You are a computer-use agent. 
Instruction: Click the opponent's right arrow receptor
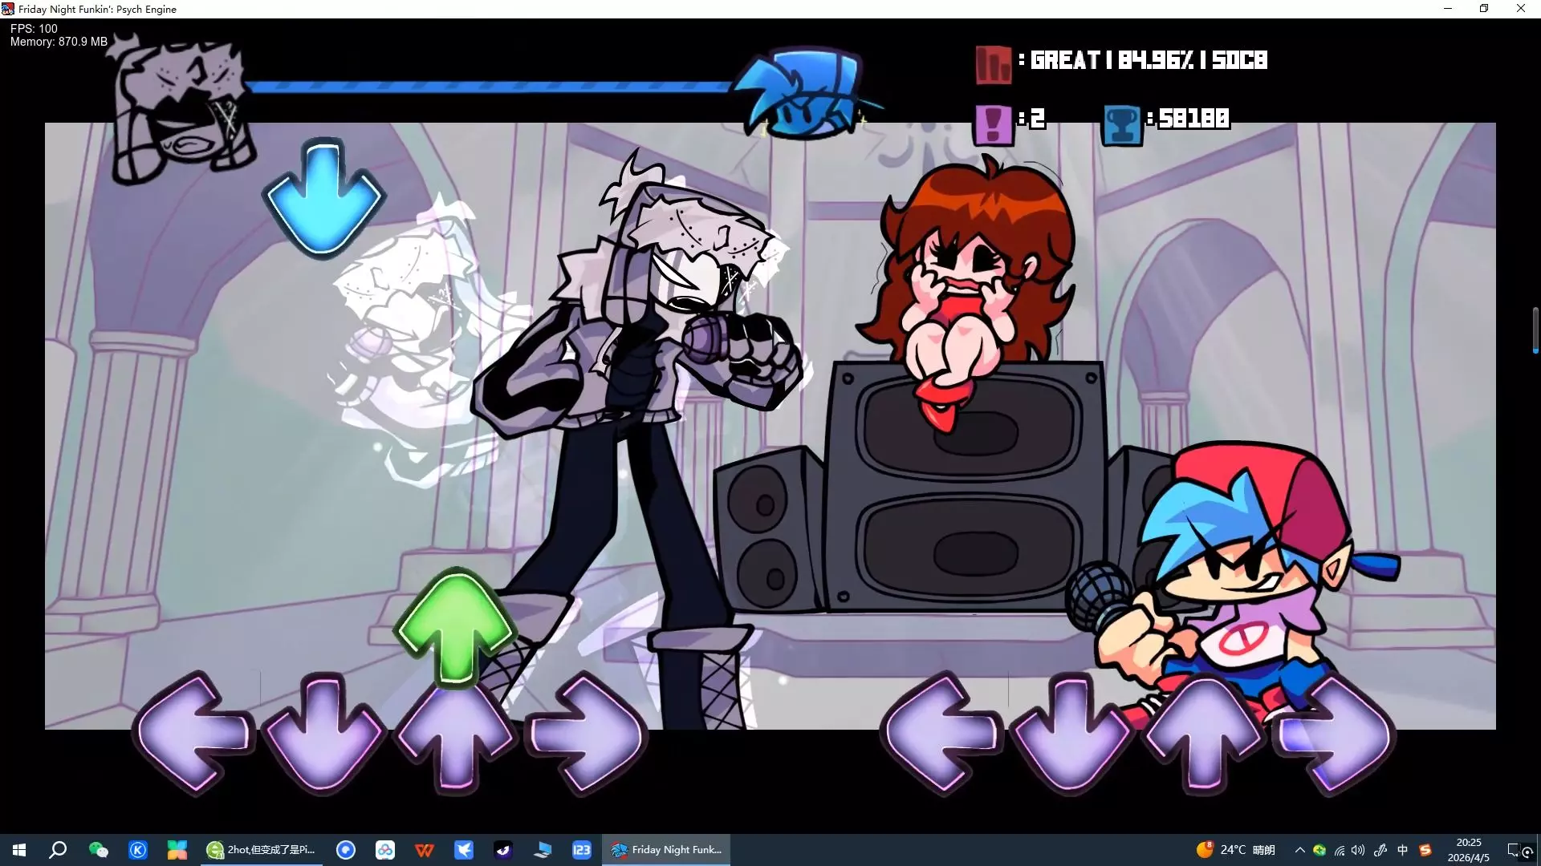coord(588,733)
